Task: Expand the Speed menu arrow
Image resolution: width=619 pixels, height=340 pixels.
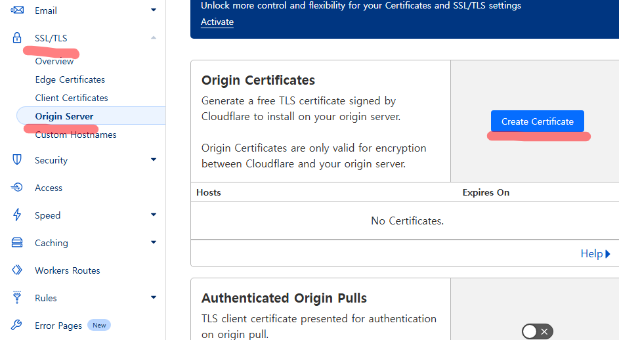Action: click(x=154, y=215)
